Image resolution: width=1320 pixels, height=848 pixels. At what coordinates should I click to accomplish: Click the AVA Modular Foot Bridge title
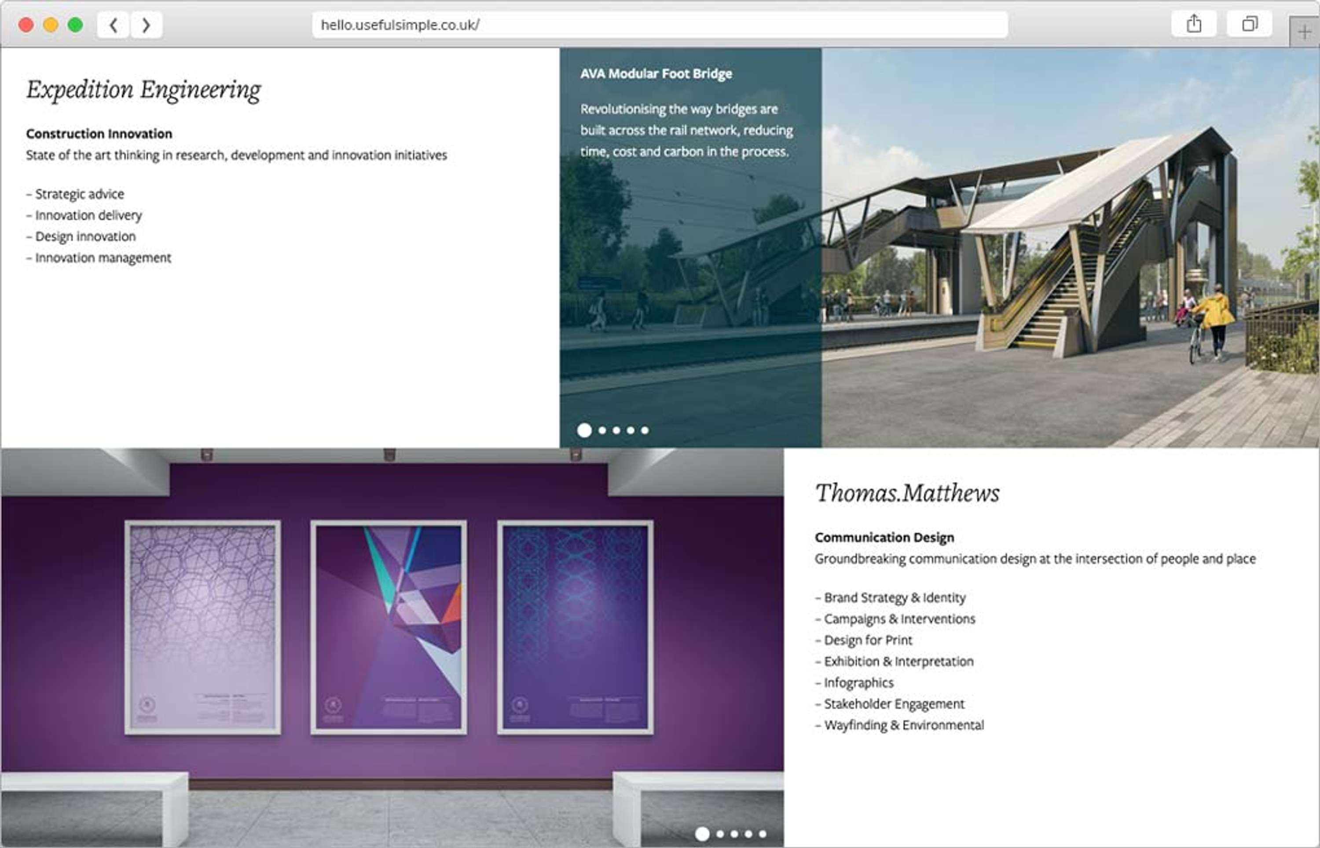click(656, 74)
